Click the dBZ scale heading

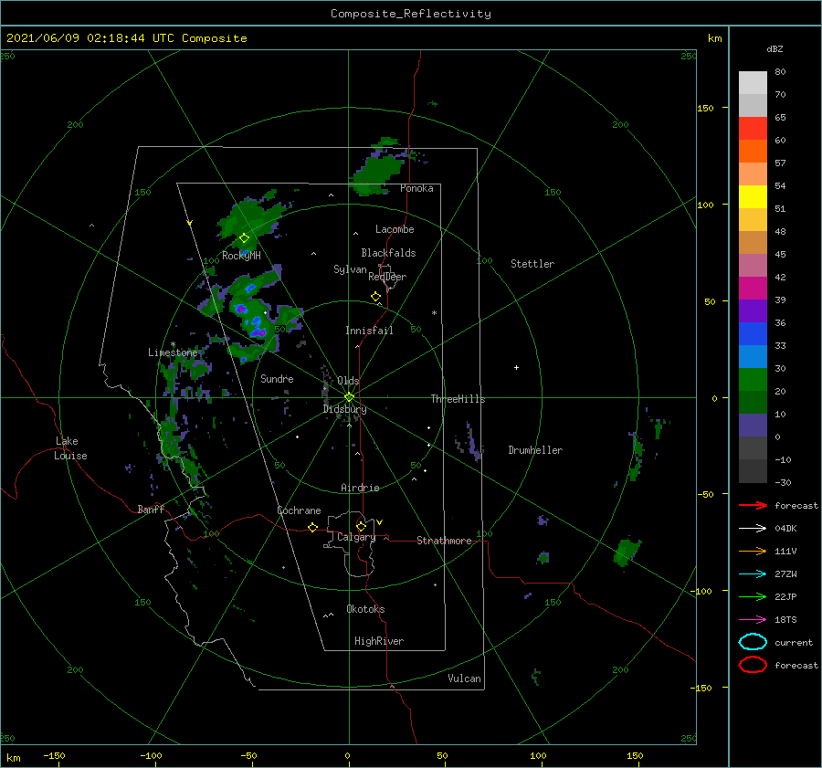[x=775, y=48]
